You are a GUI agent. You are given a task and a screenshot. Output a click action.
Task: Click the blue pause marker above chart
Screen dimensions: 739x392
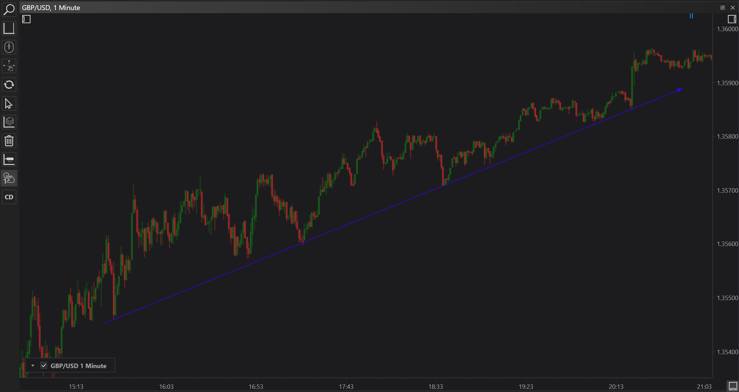pyautogui.click(x=691, y=16)
